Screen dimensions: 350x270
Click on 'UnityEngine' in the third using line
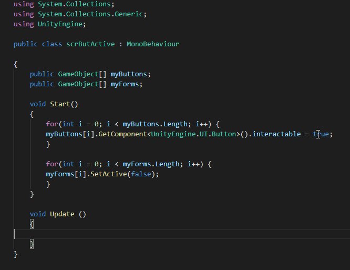[x=60, y=24]
